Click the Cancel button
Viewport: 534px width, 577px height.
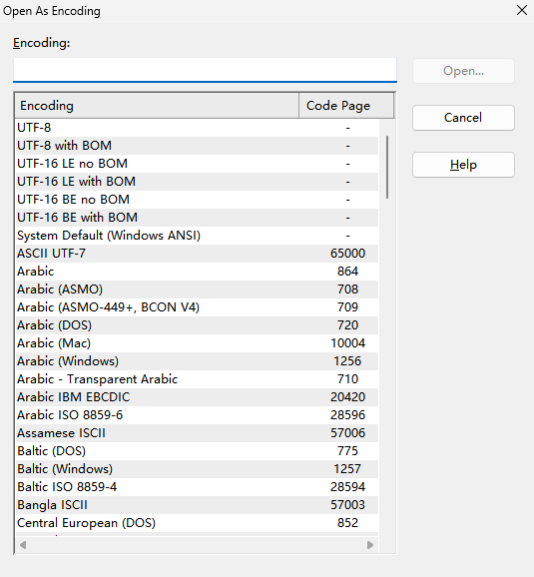coord(463,118)
